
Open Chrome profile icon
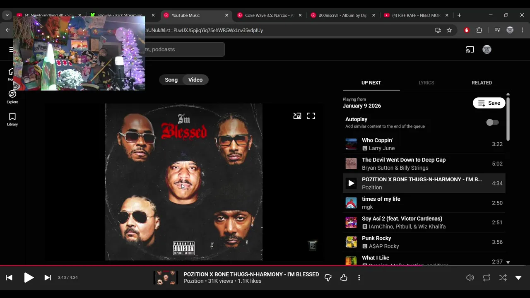(x=510, y=30)
